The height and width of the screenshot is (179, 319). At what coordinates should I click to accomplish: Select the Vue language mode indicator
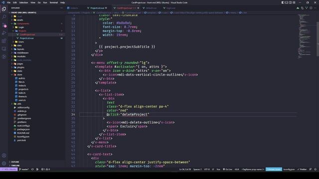(218, 169)
